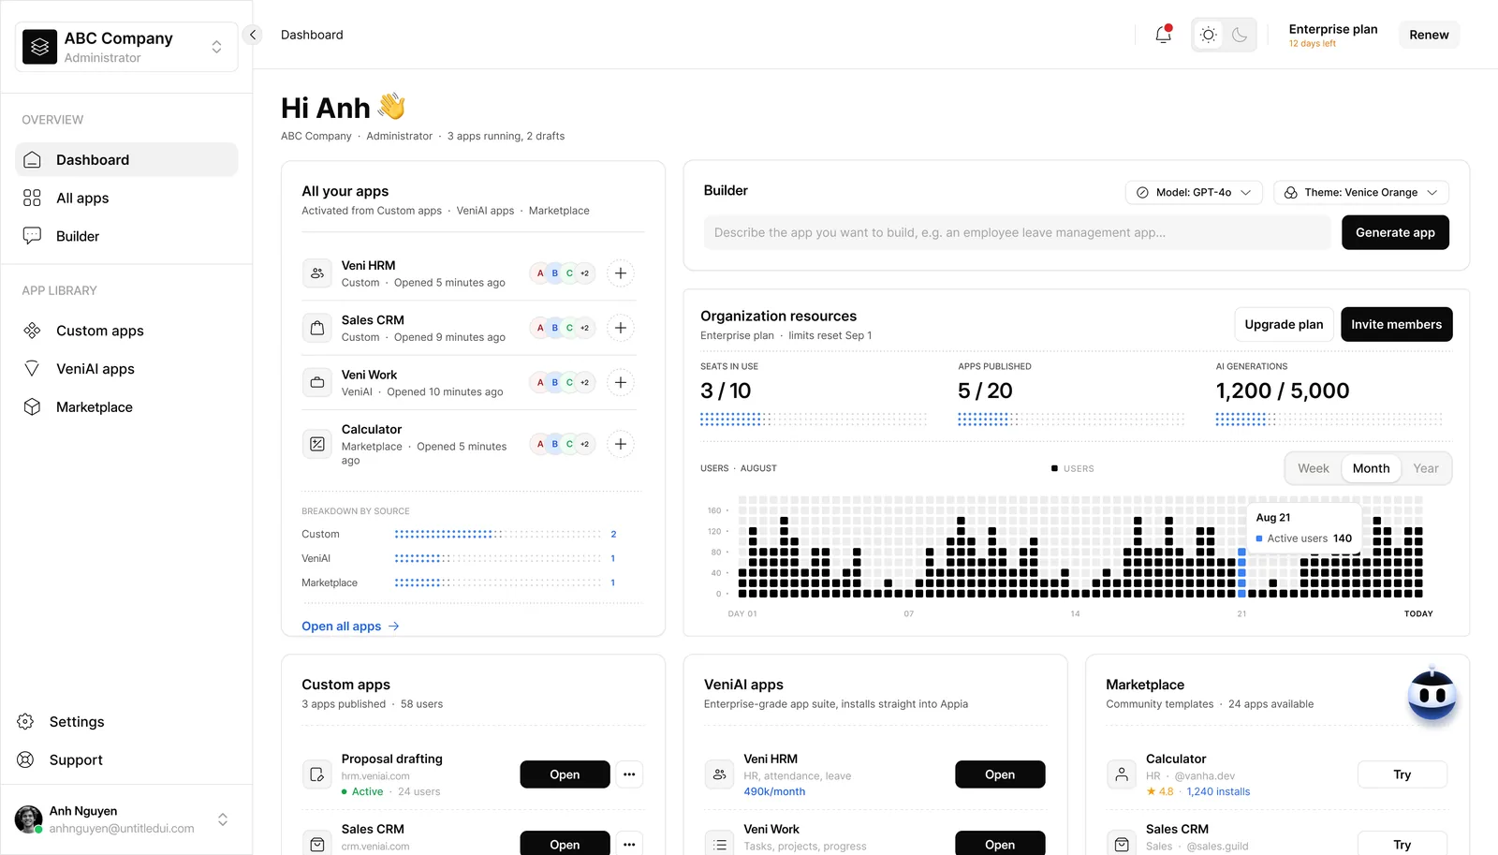The height and width of the screenshot is (855, 1498).
Task: Click the VeniAI apps triangle icon
Action: click(x=32, y=369)
